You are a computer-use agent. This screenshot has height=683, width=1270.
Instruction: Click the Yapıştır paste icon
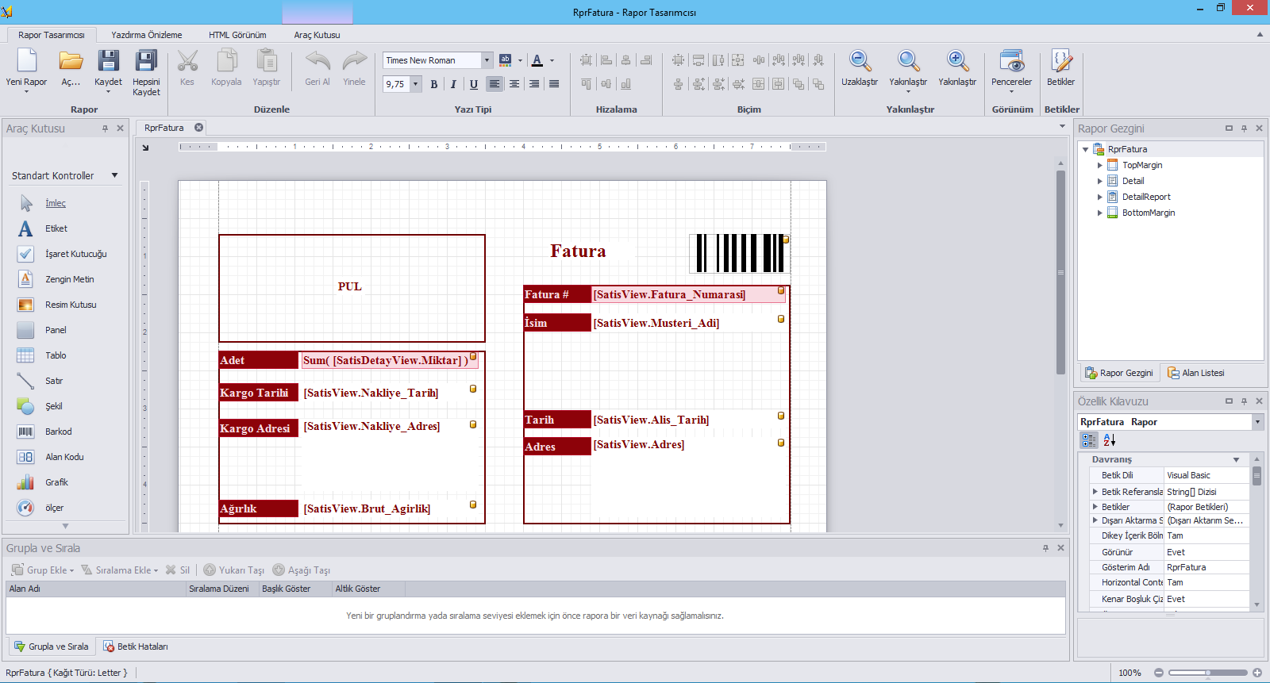(x=267, y=61)
